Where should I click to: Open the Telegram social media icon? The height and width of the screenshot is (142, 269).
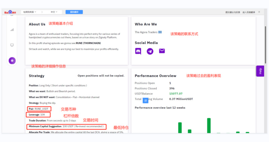(150, 51)
